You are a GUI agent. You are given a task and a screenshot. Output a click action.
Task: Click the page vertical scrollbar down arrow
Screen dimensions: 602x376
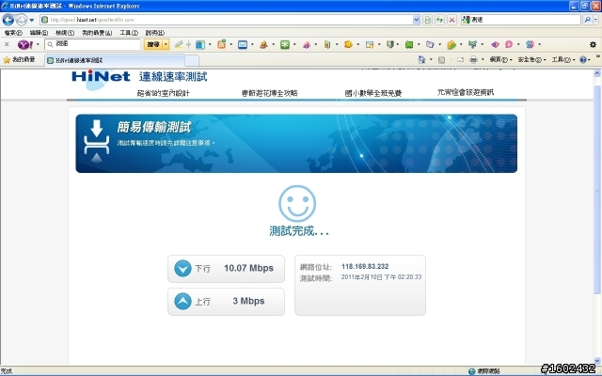[x=597, y=361]
